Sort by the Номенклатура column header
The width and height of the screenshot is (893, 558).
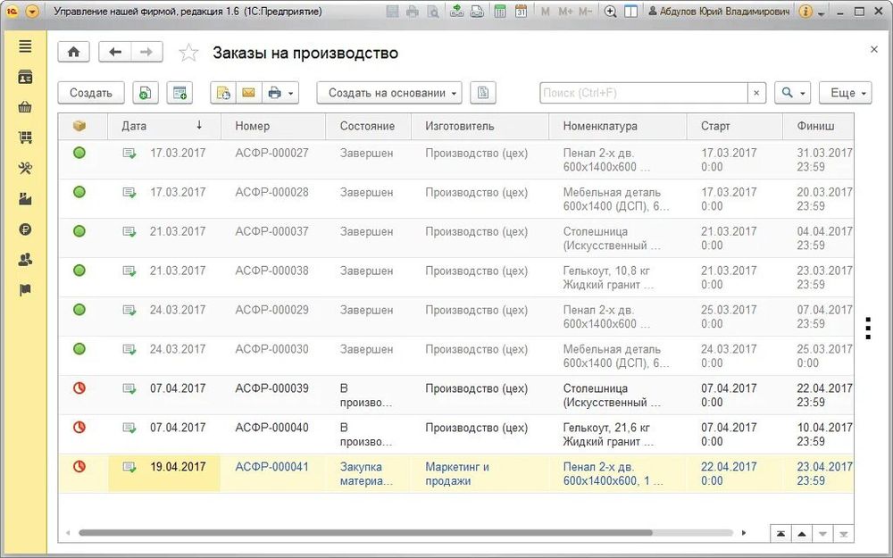pyautogui.click(x=618, y=126)
